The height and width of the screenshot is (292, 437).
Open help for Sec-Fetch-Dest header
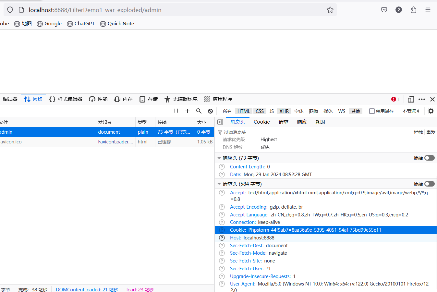[x=222, y=246]
